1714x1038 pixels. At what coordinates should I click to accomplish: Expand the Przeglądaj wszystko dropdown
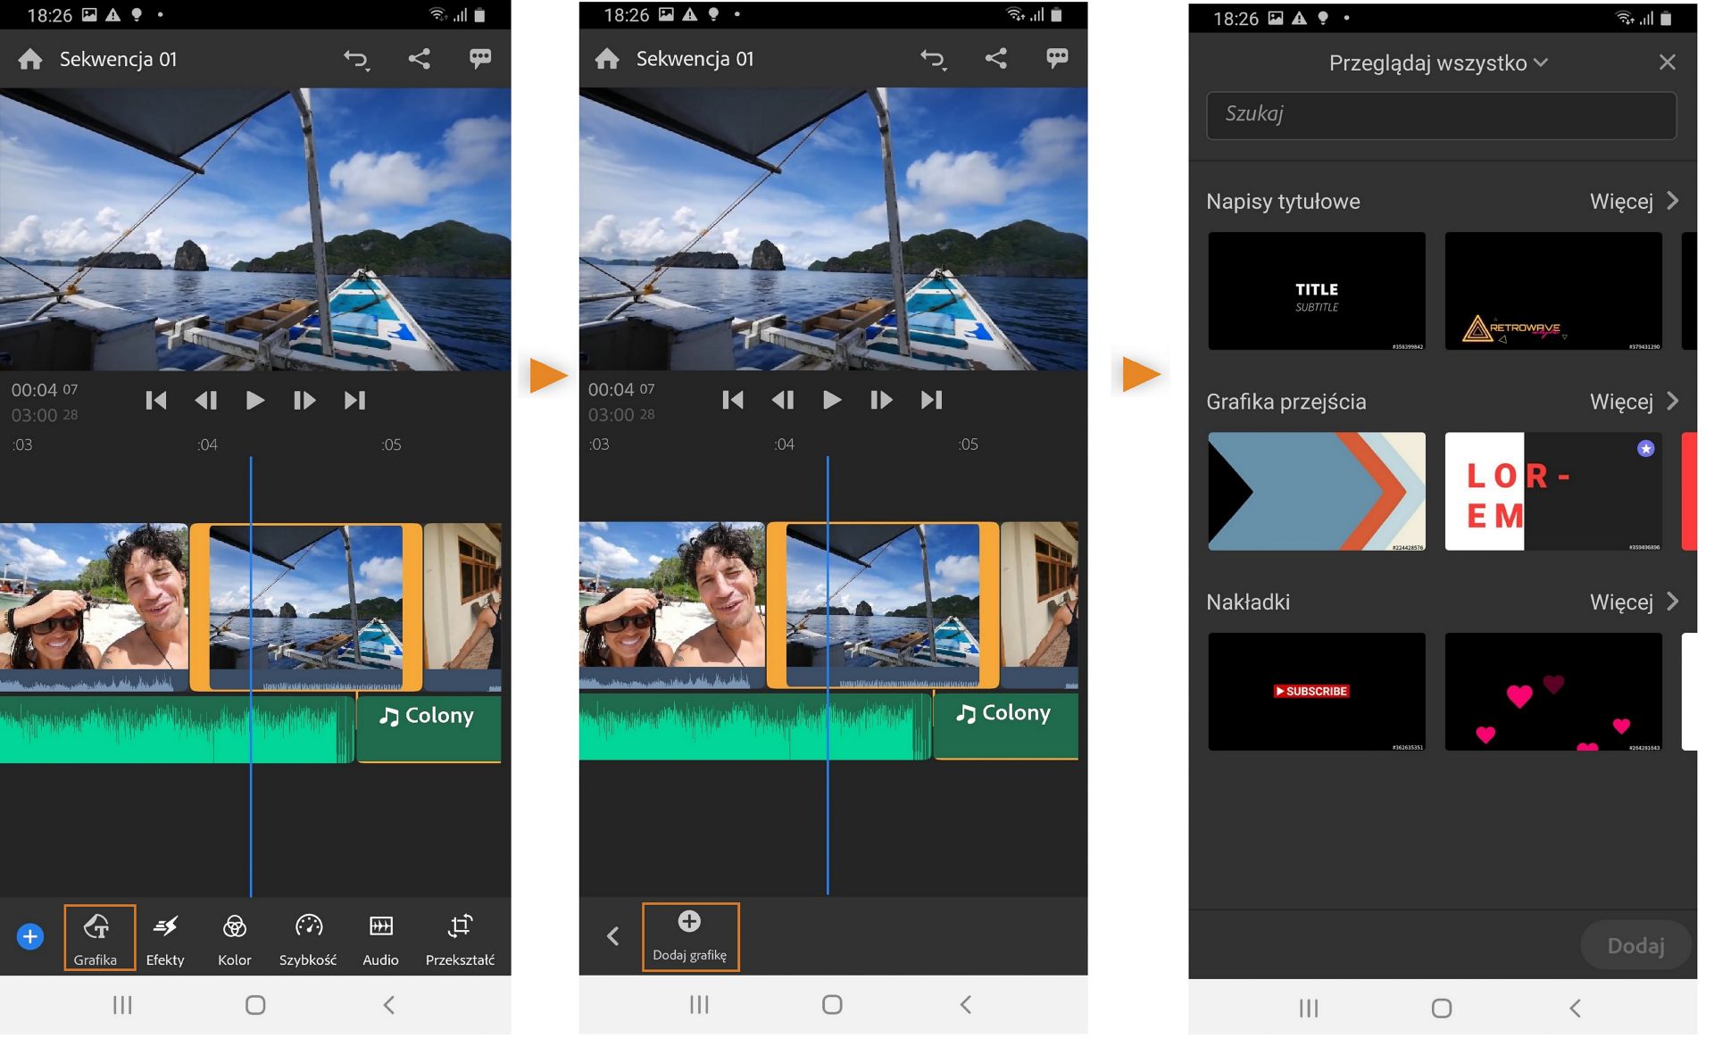click(x=1438, y=63)
